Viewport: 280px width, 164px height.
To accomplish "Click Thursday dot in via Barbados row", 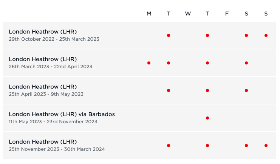I will 207,118.
